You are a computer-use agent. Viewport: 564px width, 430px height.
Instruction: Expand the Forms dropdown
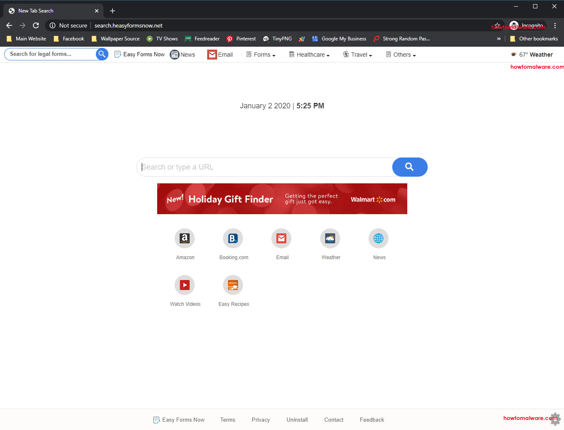pyautogui.click(x=261, y=55)
